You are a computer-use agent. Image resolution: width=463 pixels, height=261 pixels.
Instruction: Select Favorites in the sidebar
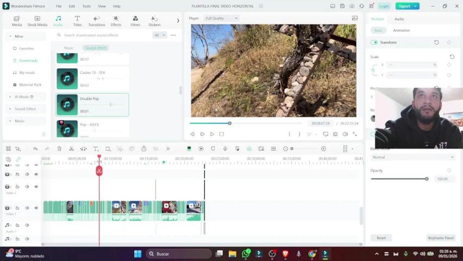(26, 48)
